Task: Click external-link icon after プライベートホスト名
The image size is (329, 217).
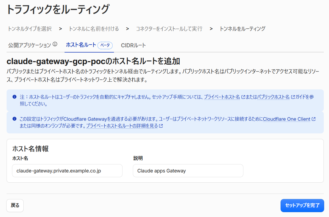Action: click(243, 97)
